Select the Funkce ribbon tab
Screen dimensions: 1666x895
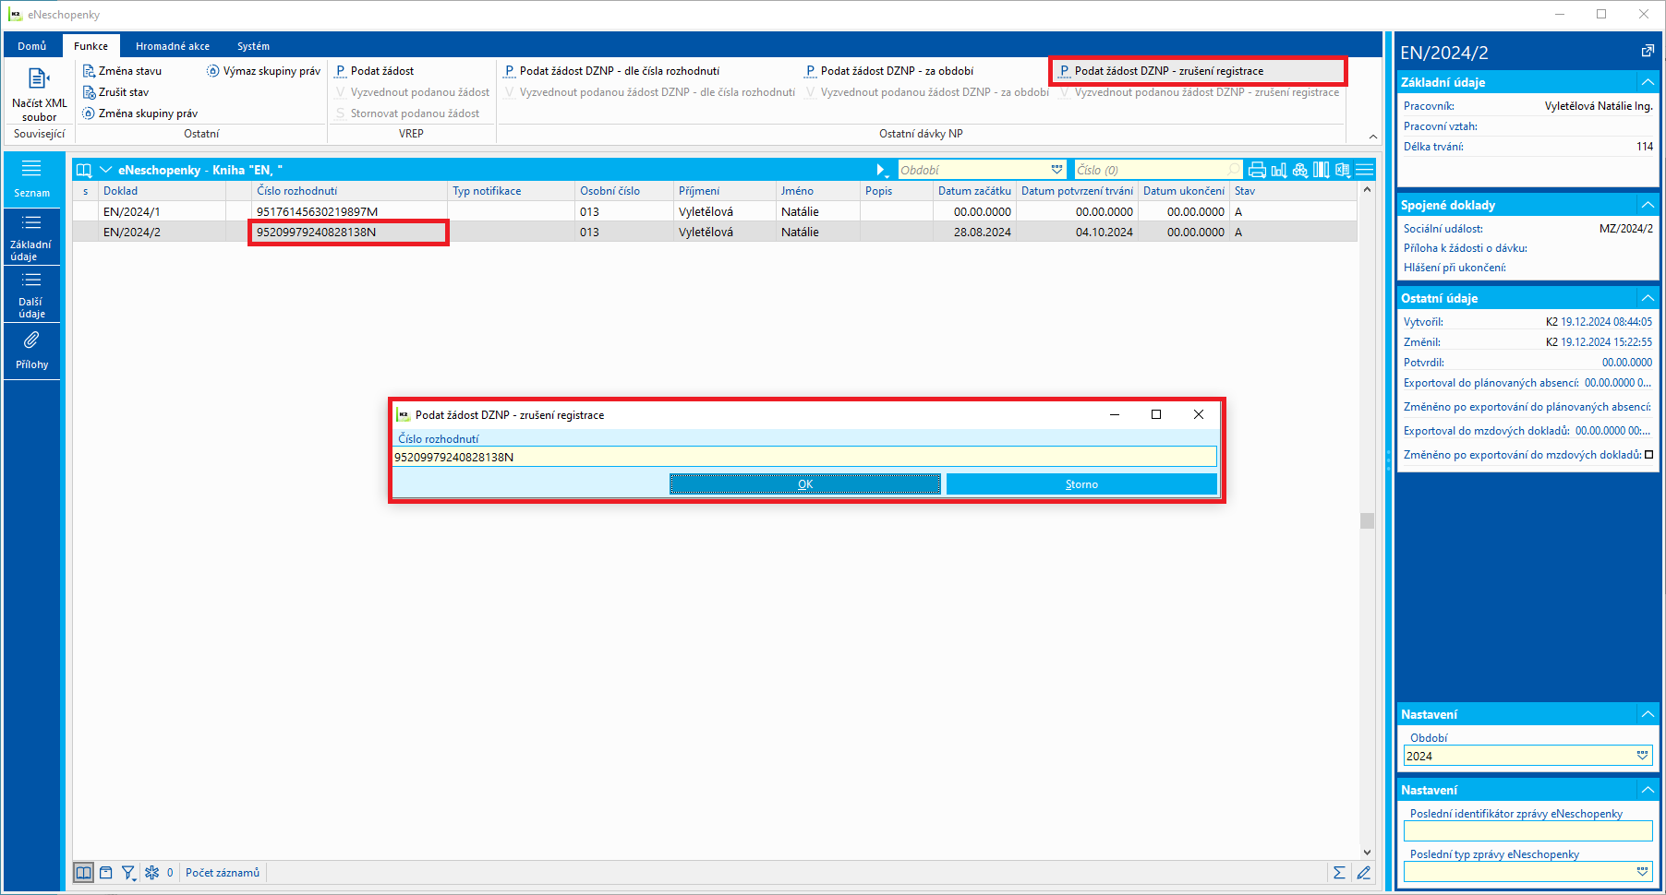coord(91,46)
